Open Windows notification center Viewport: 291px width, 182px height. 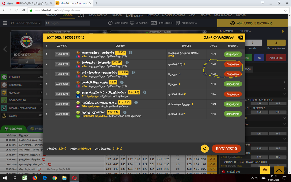[284, 178]
